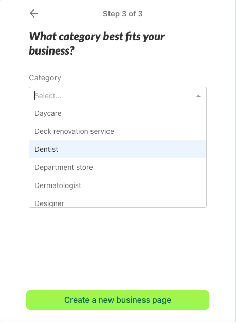This screenshot has width=236, height=323.
Task: Click the Create a new business page button
Action: [118, 300]
